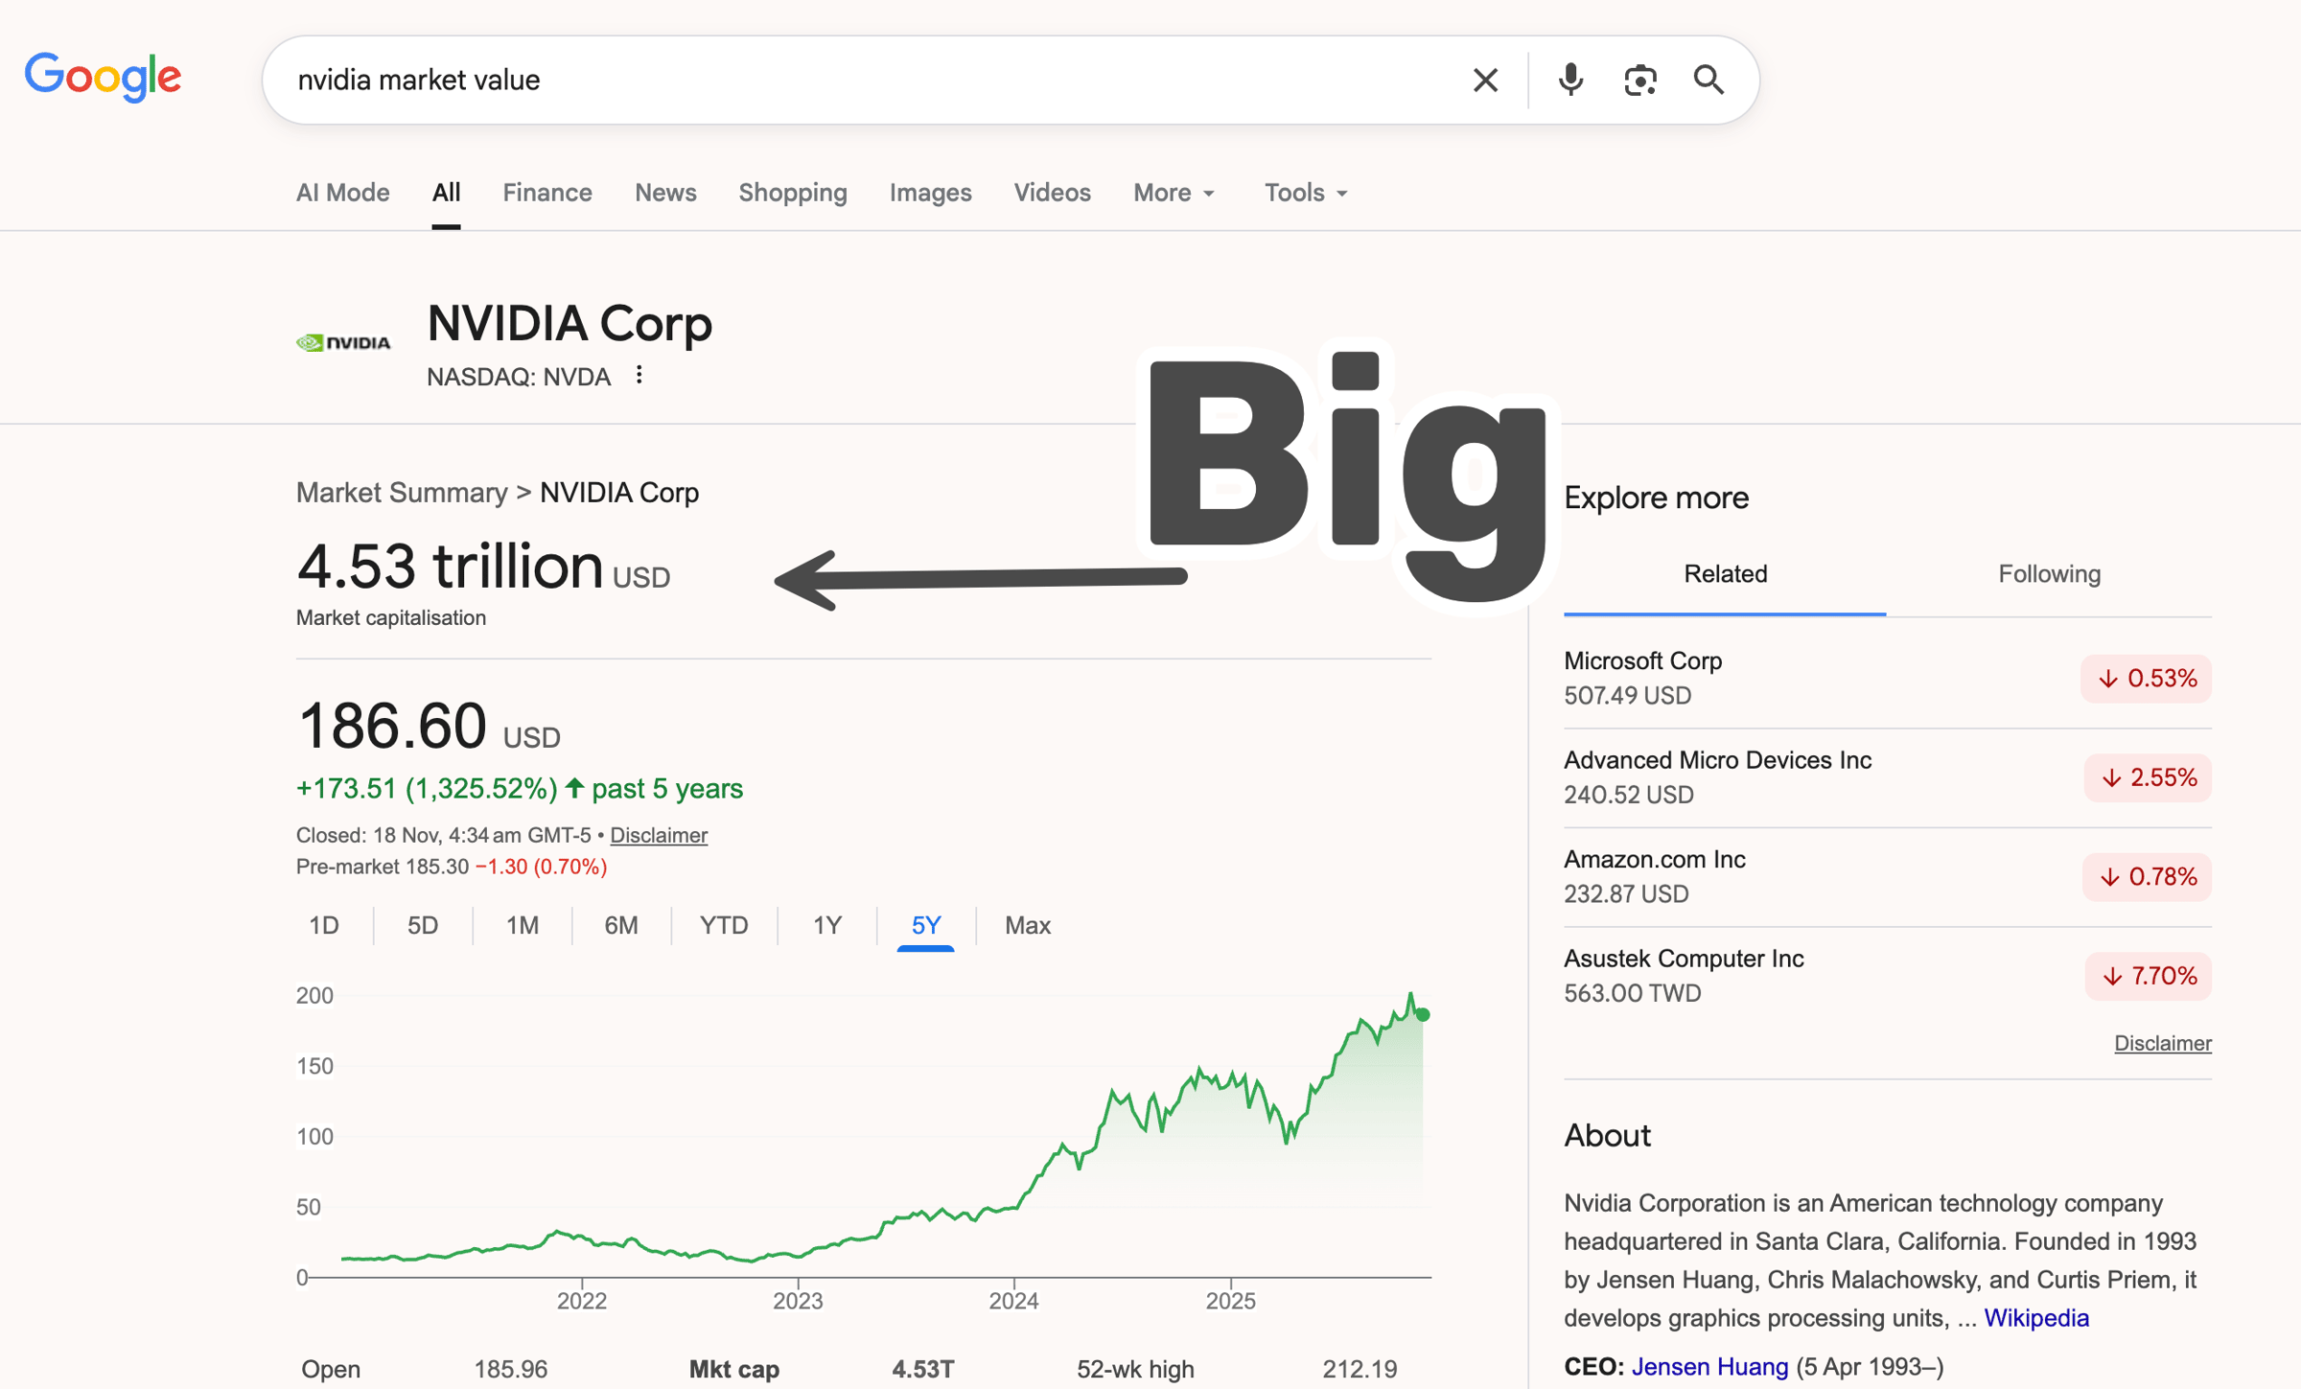Click the NVIDIA logo thumbnail
Image resolution: width=2301 pixels, height=1389 pixels.
coord(343,342)
